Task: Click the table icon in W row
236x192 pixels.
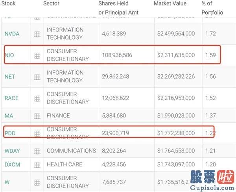Action: tap(37, 183)
